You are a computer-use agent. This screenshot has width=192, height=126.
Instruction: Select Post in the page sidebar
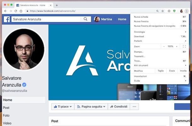6,108
